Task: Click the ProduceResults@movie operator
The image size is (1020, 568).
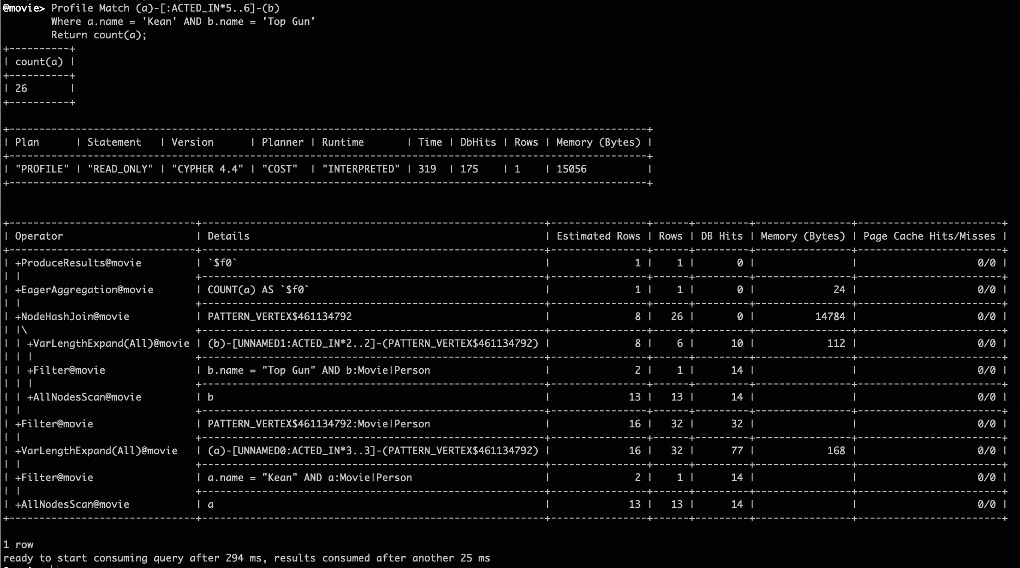Action: coord(78,263)
